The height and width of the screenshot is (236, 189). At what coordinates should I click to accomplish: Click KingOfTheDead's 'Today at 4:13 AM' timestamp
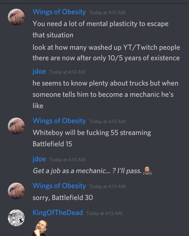[x=104, y=213]
